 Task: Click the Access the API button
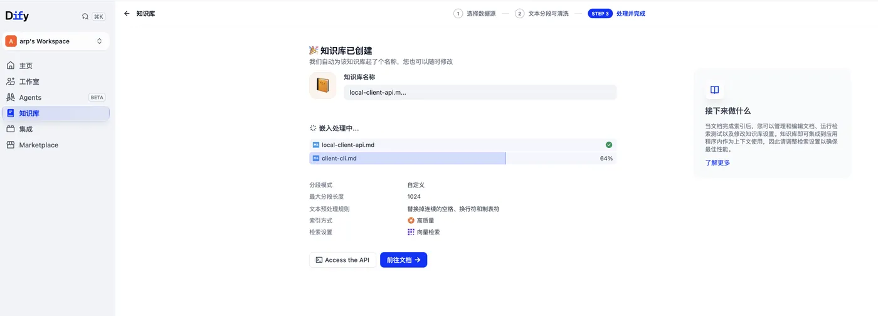(342, 260)
